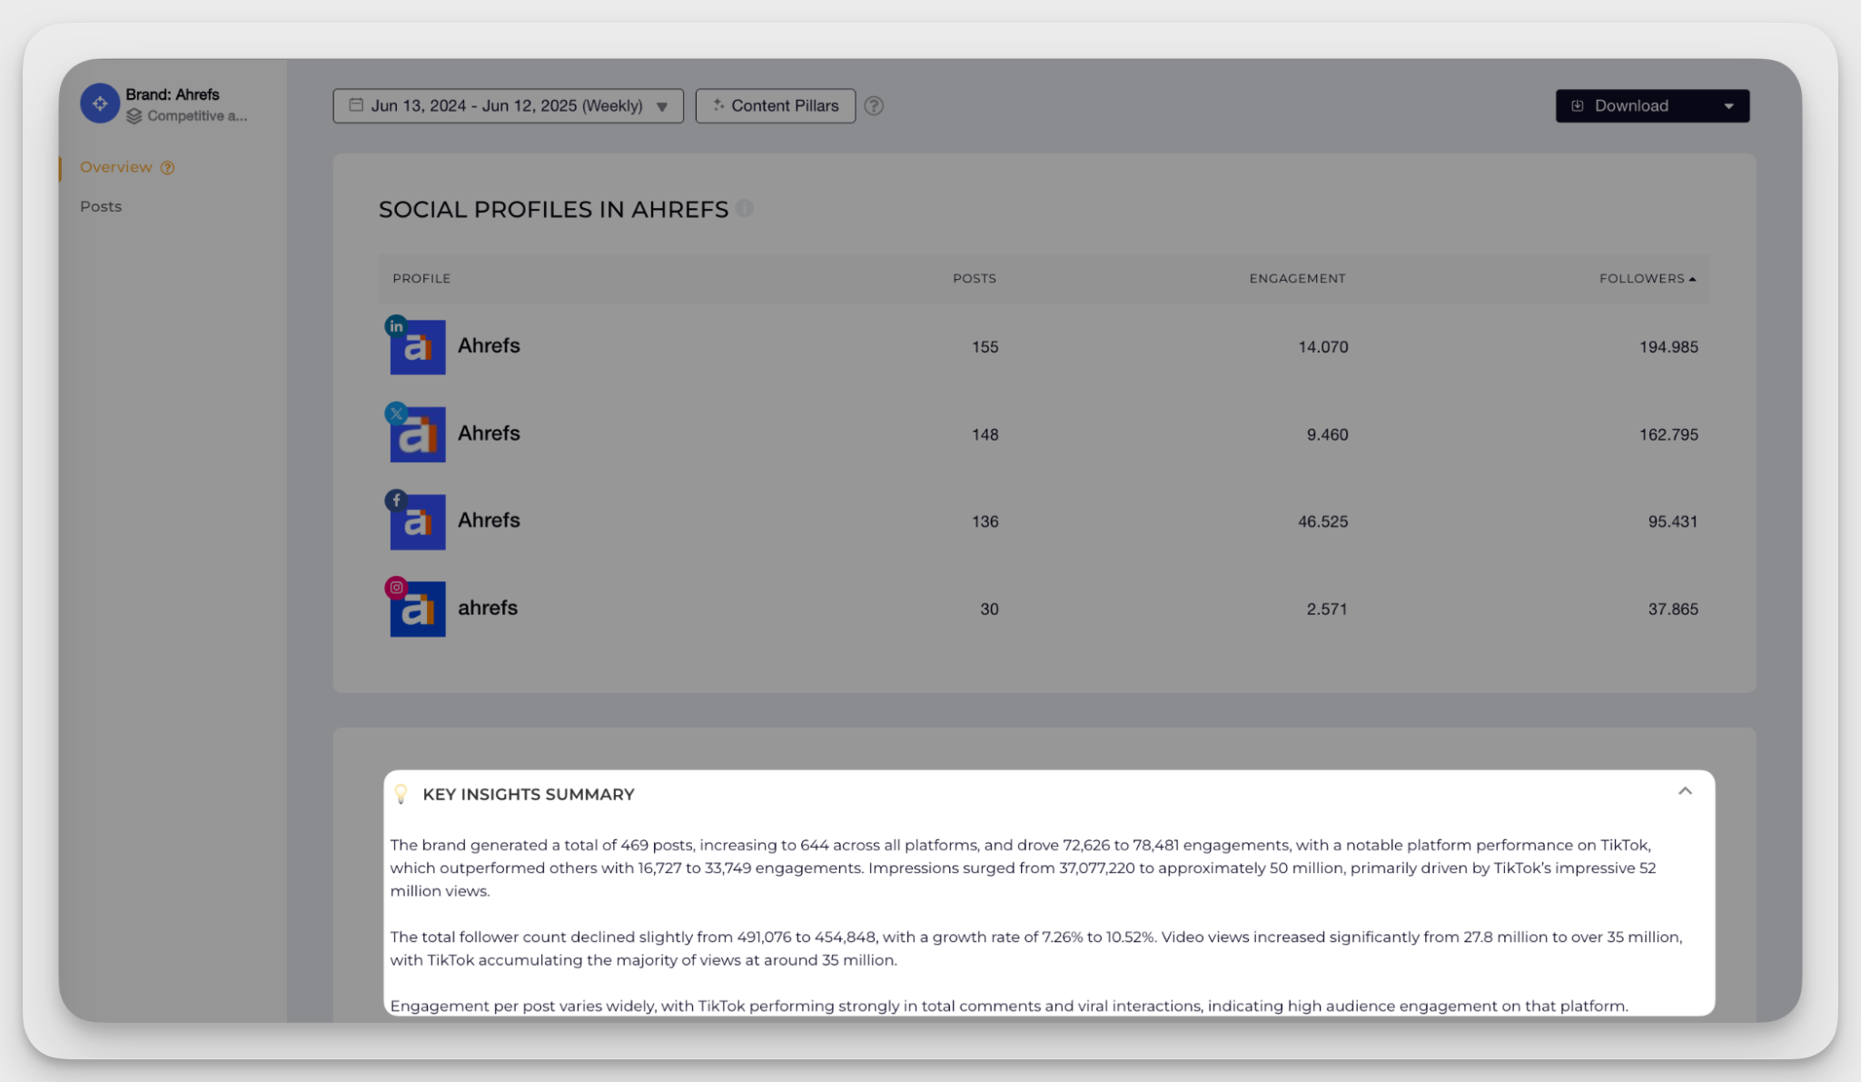Open the Facebook Ahrefs logo thumbnail
This screenshot has width=1861, height=1082.
418,521
